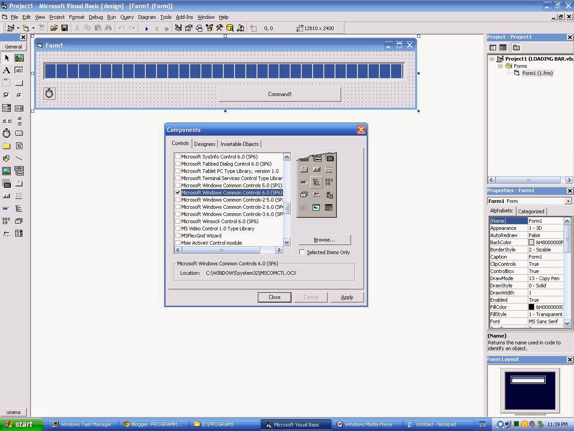Open the Project menu
The image size is (574, 431).
57,17
